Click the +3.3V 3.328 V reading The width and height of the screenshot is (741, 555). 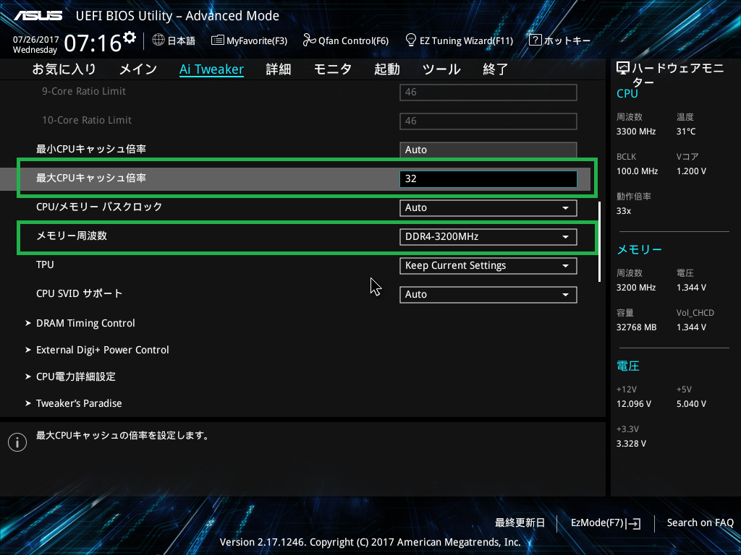(x=631, y=444)
